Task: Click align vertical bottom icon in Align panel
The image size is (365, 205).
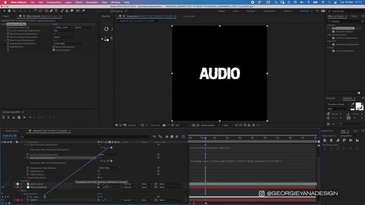Action: 358,140
